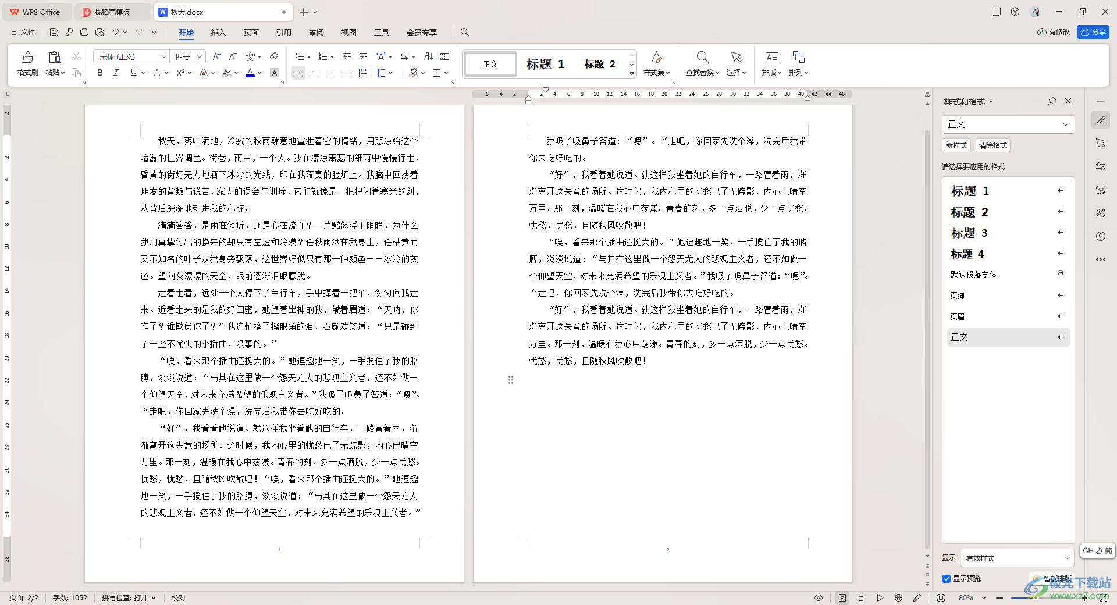The width and height of the screenshot is (1117, 605).
Task: Click the sort text icon
Action: (429, 56)
